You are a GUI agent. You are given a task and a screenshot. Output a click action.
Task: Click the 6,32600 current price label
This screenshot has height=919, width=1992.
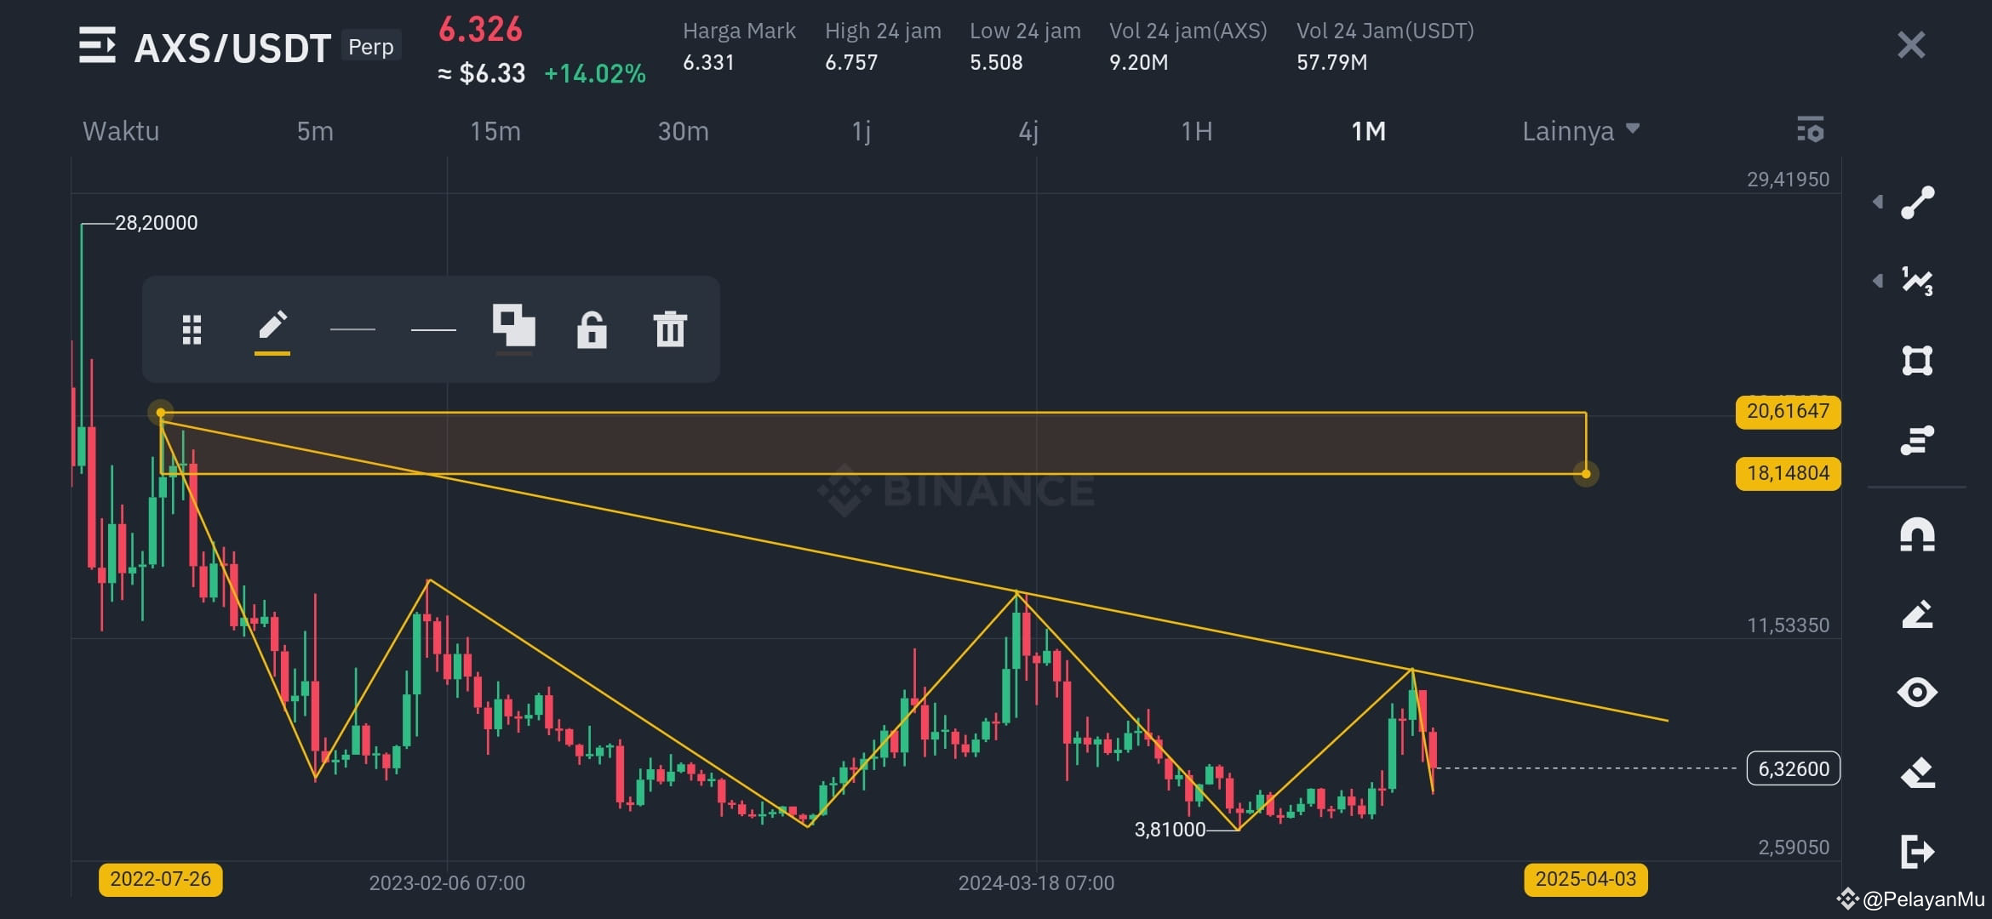point(1792,768)
